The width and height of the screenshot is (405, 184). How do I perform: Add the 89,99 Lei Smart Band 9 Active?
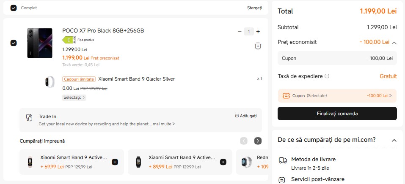pyautogui.click(x=223, y=162)
